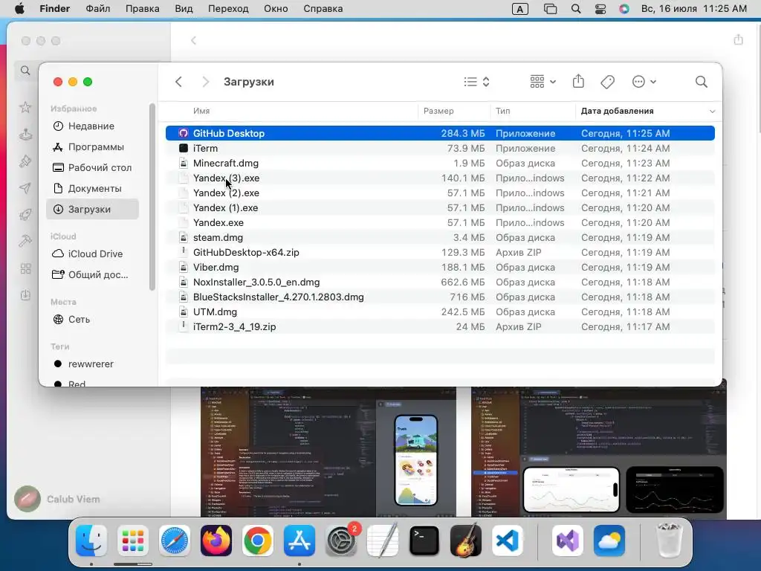Open Сеть in the sidebar
This screenshot has height=571, width=761.
point(92,319)
